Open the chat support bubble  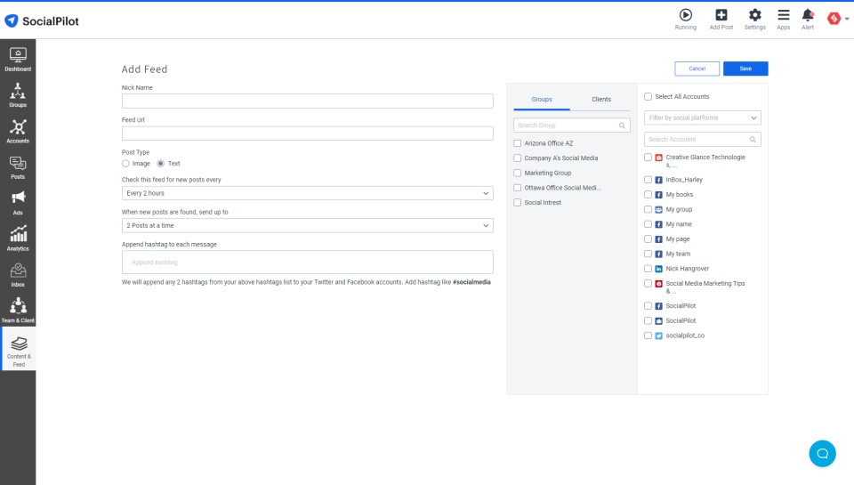tap(822, 453)
